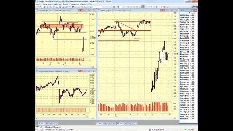The width and height of the screenshot is (233, 131).
Task: Select the ОФЗ 25083 row
Action: point(189,116)
